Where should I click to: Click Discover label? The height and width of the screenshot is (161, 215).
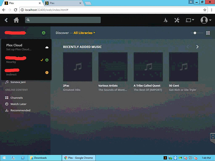62,33
